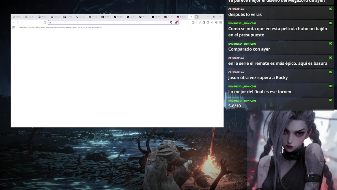Screen dimensions: 337x190
Task: Click the Kick icon beside 'Jason otra vez supera a Rocky'
Action: [x=330, y=72]
